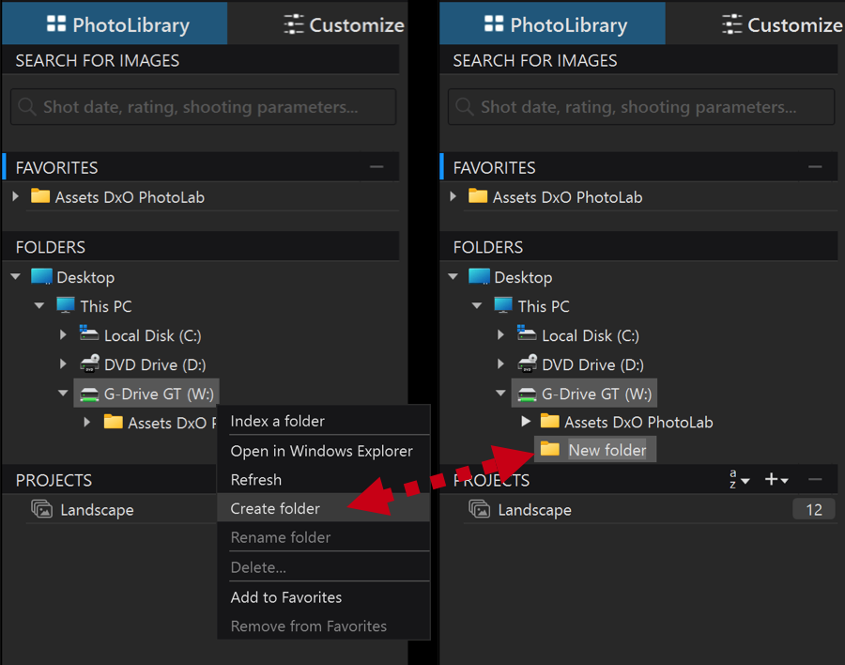Open the Customize tab in the left screenshot
The width and height of the screenshot is (845, 665).
click(x=345, y=24)
